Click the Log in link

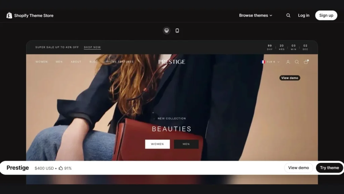(x=304, y=15)
